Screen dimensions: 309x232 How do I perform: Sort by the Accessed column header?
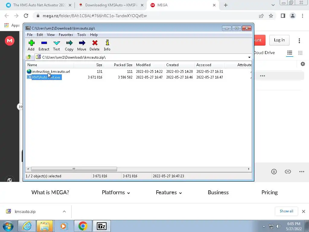[209, 65]
